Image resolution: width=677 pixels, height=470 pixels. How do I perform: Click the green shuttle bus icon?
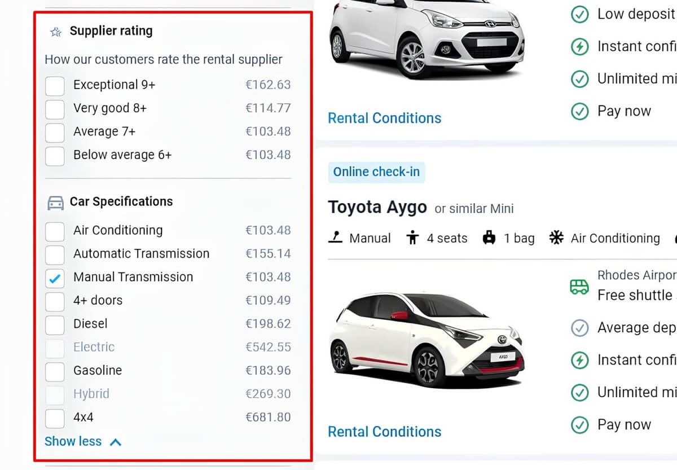[x=579, y=286]
